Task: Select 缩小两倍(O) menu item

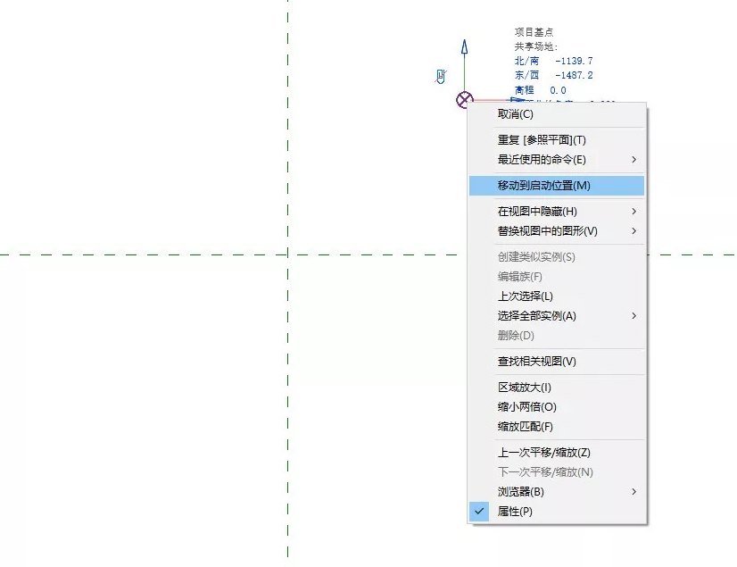Action: (x=557, y=407)
